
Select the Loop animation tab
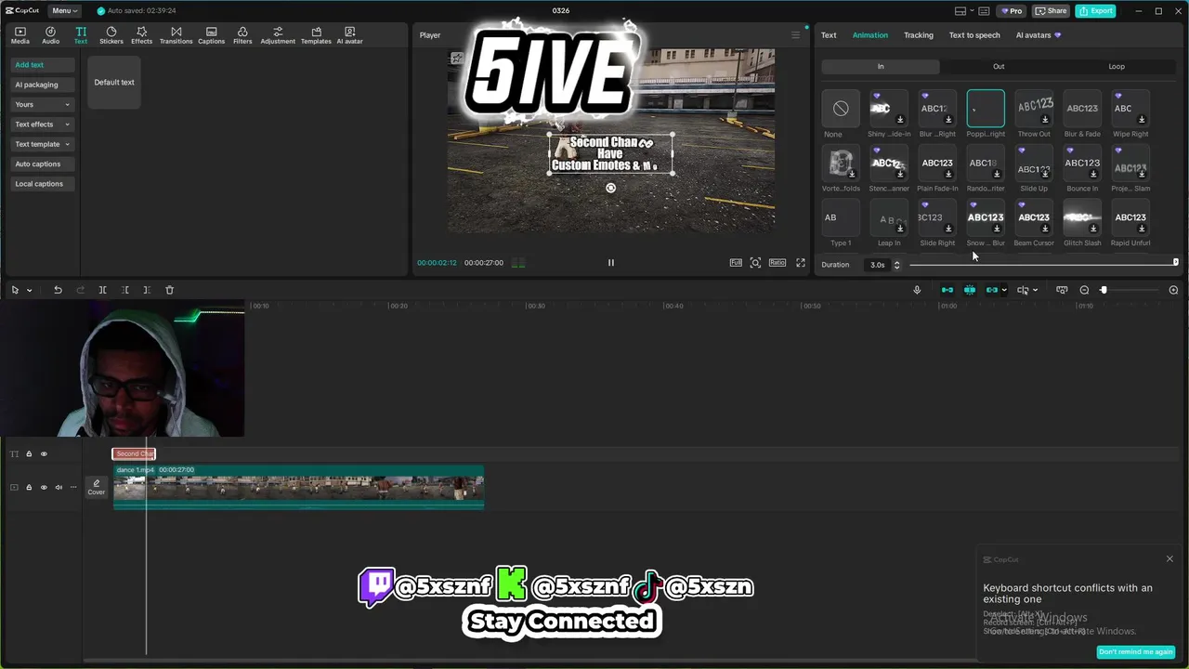(1117, 67)
